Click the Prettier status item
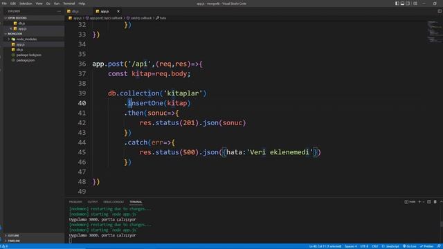Viewport: 443px width, 249px height. [x=426, y=246]
